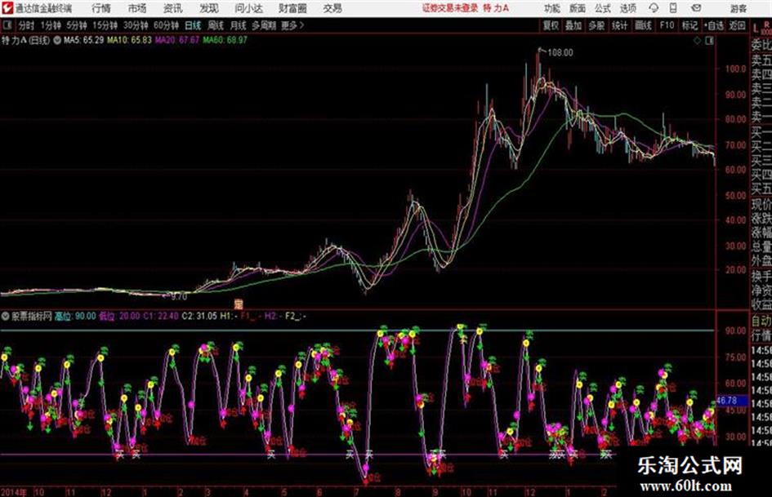The image size is (772, 497).
Task: Open the envelope message icon
Action: (x=696, y=8)
